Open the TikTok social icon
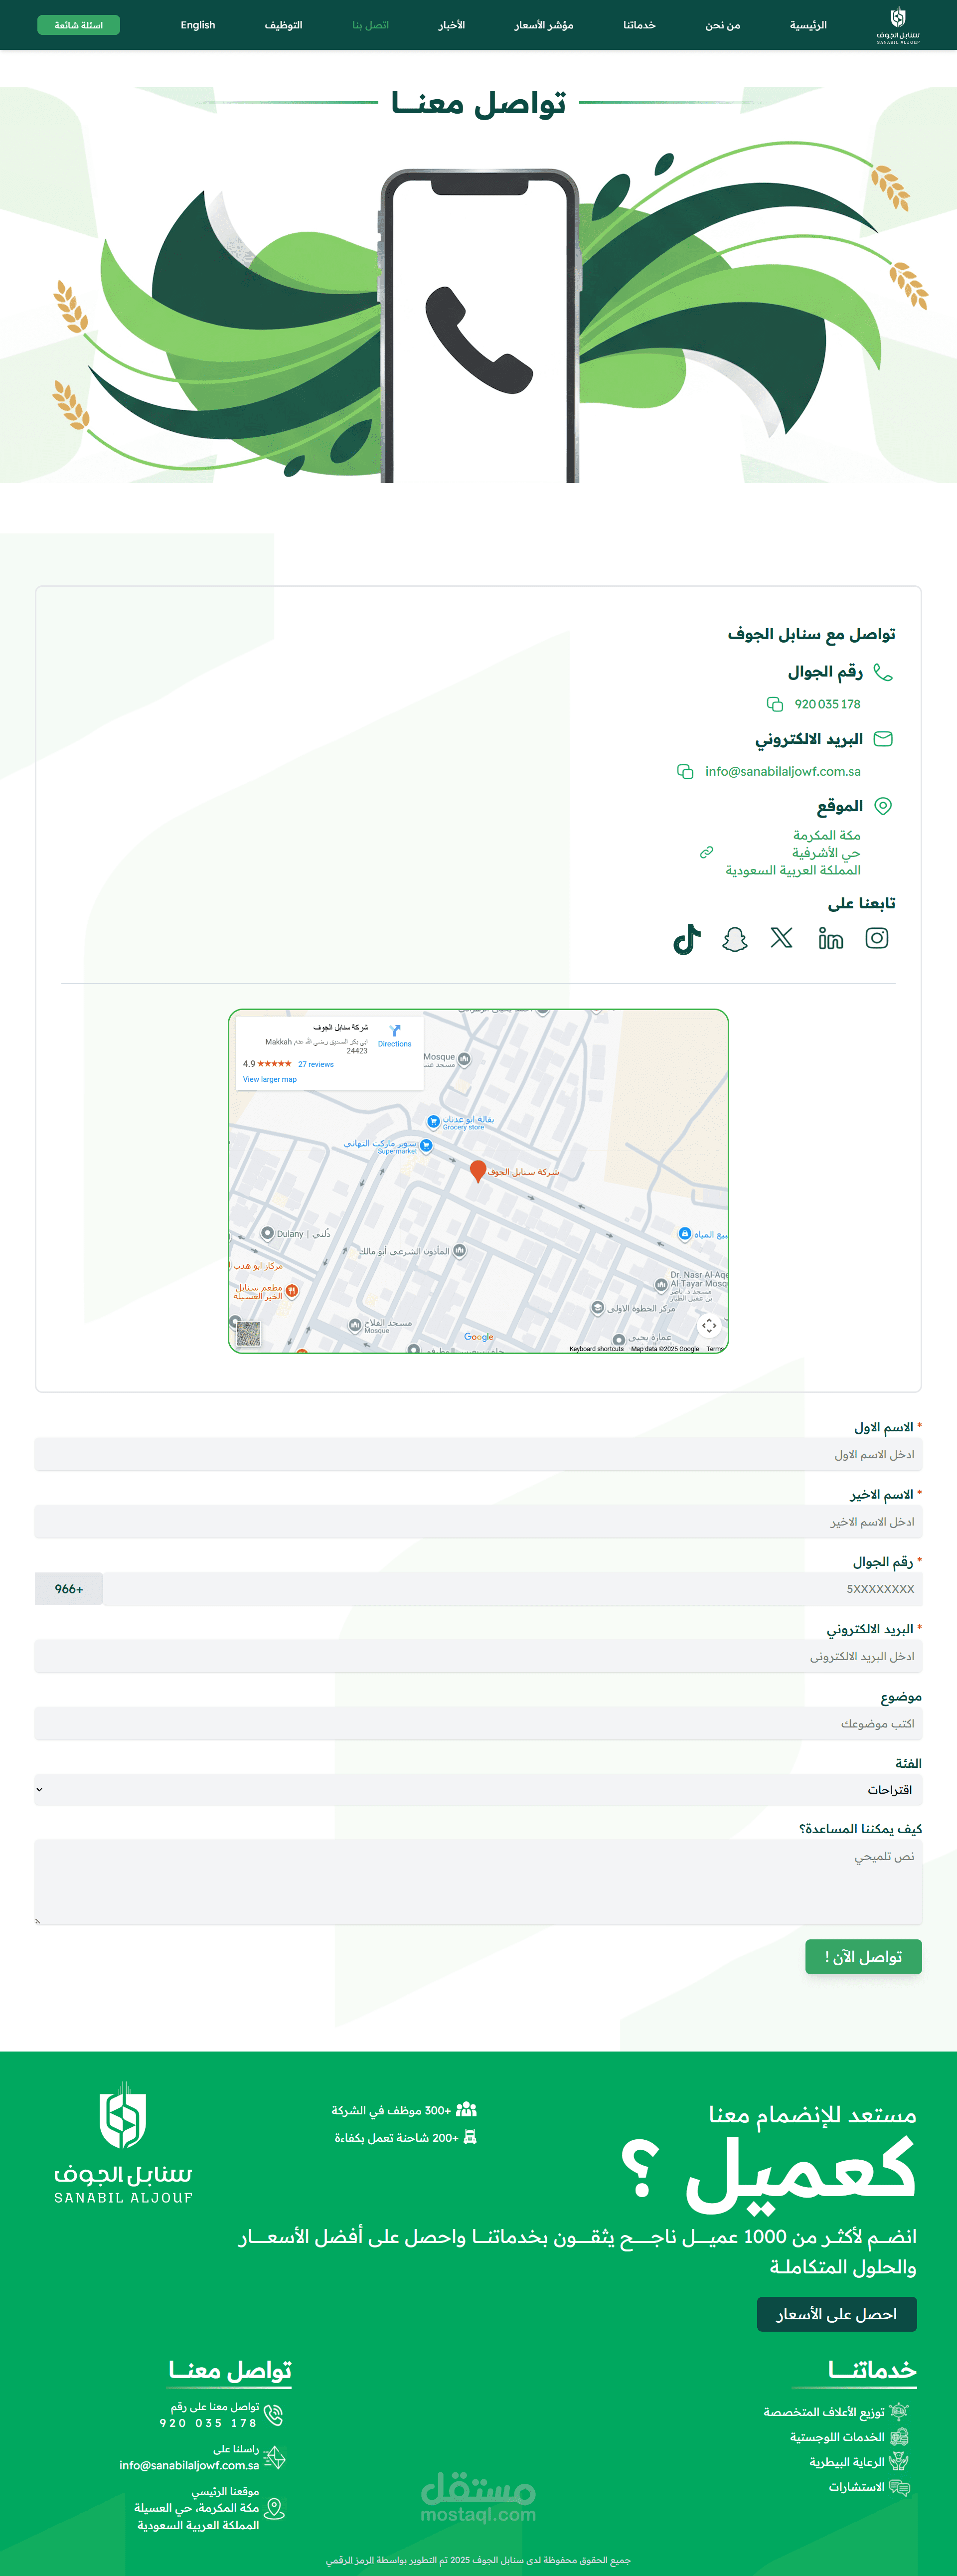957x2576 pixels. pyautogui.click(x=687, y=939)
